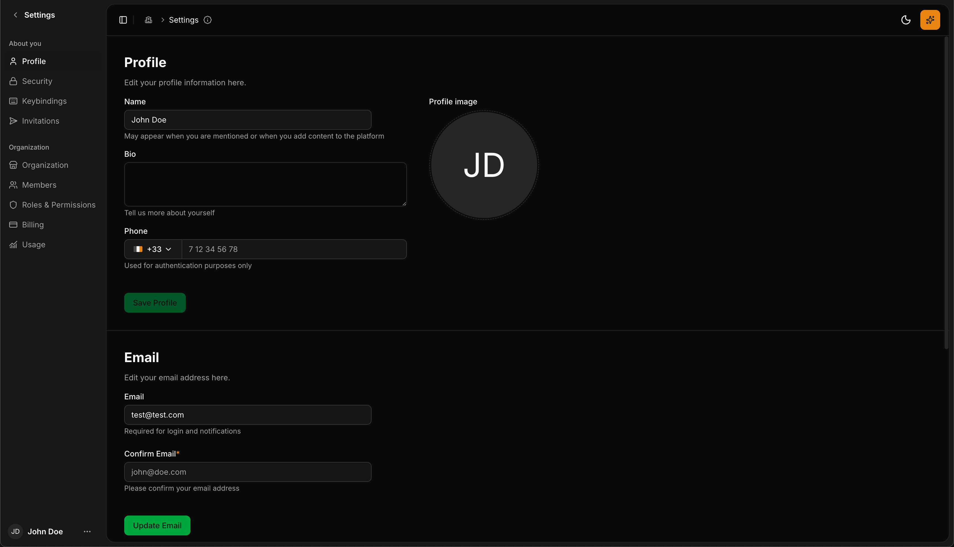Click the Invitations paper plane icon

14,121
